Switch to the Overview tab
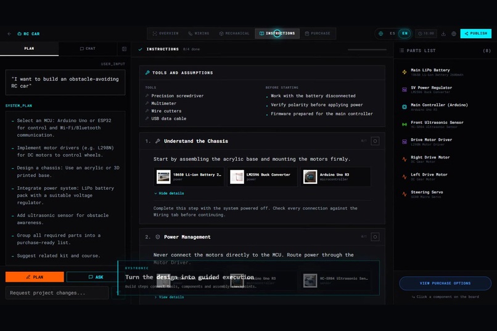 click(165, 33)
